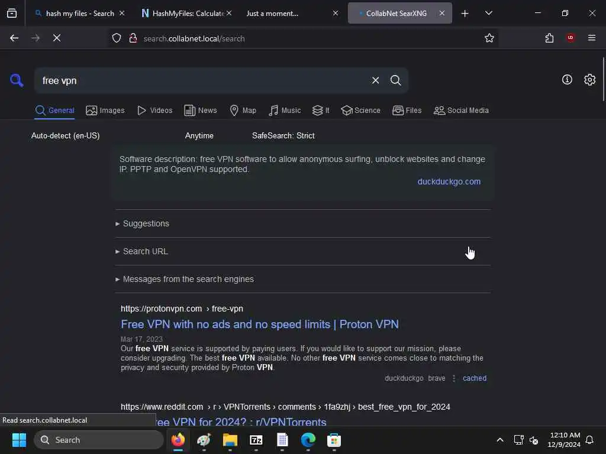Viewport: 606px width, 454px height.
Task: Select the General search category
Action: coord(54,111)
